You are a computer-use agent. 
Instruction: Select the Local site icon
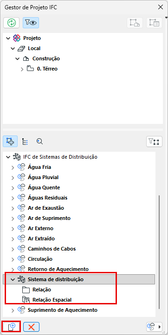point(21,49)
